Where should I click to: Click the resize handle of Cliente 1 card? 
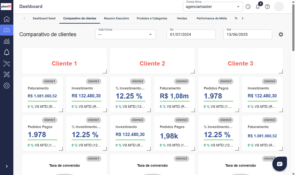(x=105, y=72)
